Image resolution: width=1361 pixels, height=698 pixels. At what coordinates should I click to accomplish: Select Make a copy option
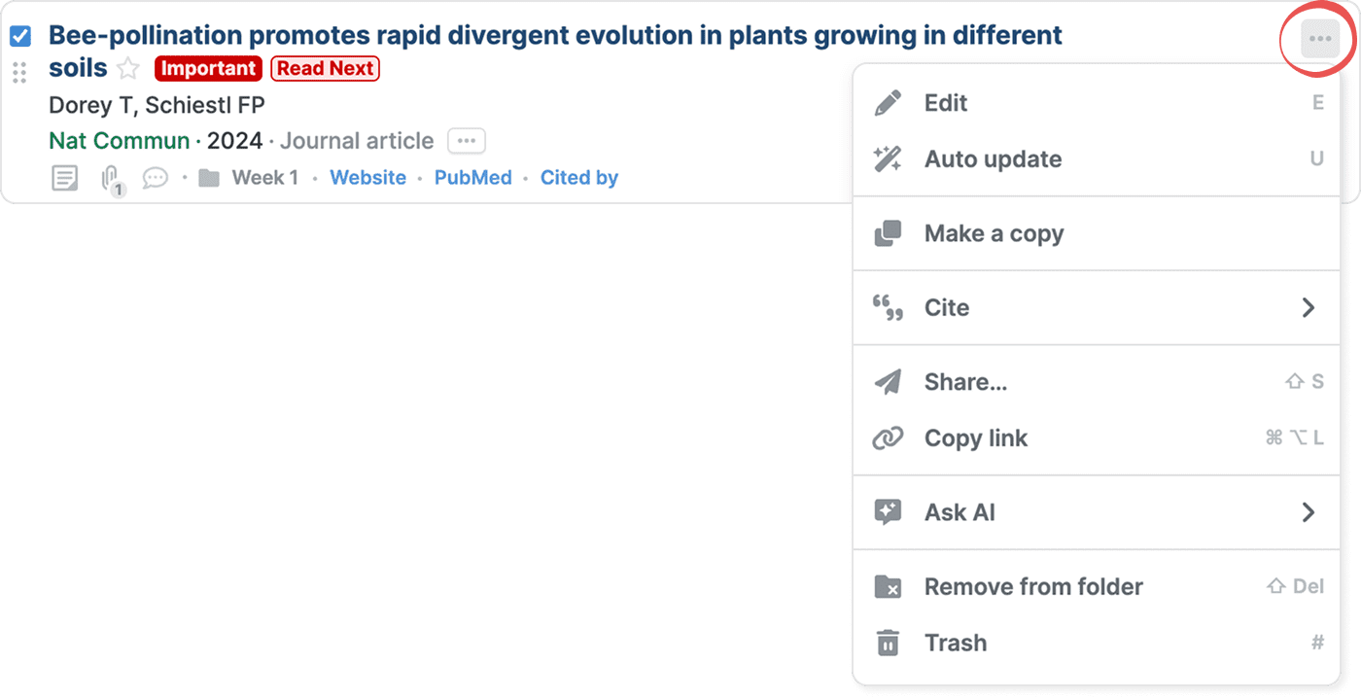[x=993, y=234]
